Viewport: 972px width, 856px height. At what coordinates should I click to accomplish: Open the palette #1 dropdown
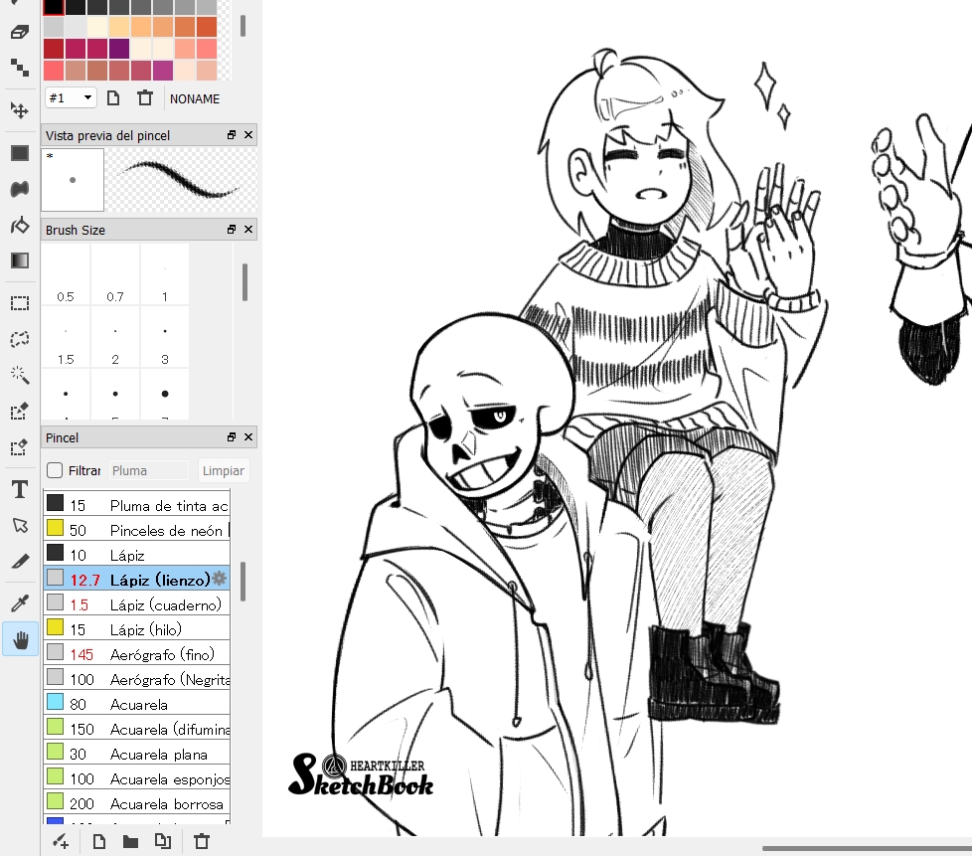tap(71, 97)
